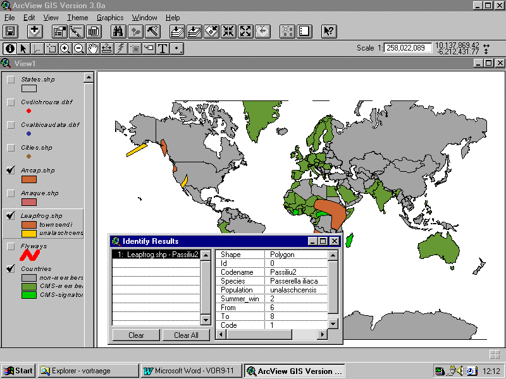Viewport: 506px width, 379px height.
Task: Select the Zoom Out magnifier tool
Action: pos(79,49)
